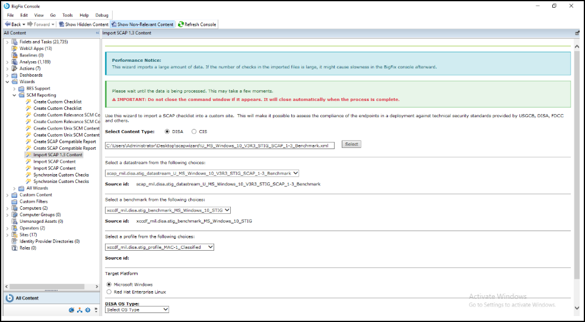Image resolution: width=585 pixels, height=322 pixels.
Task: Choose Red Hat Enterprise Linux platform
Action: click(109, 292)
